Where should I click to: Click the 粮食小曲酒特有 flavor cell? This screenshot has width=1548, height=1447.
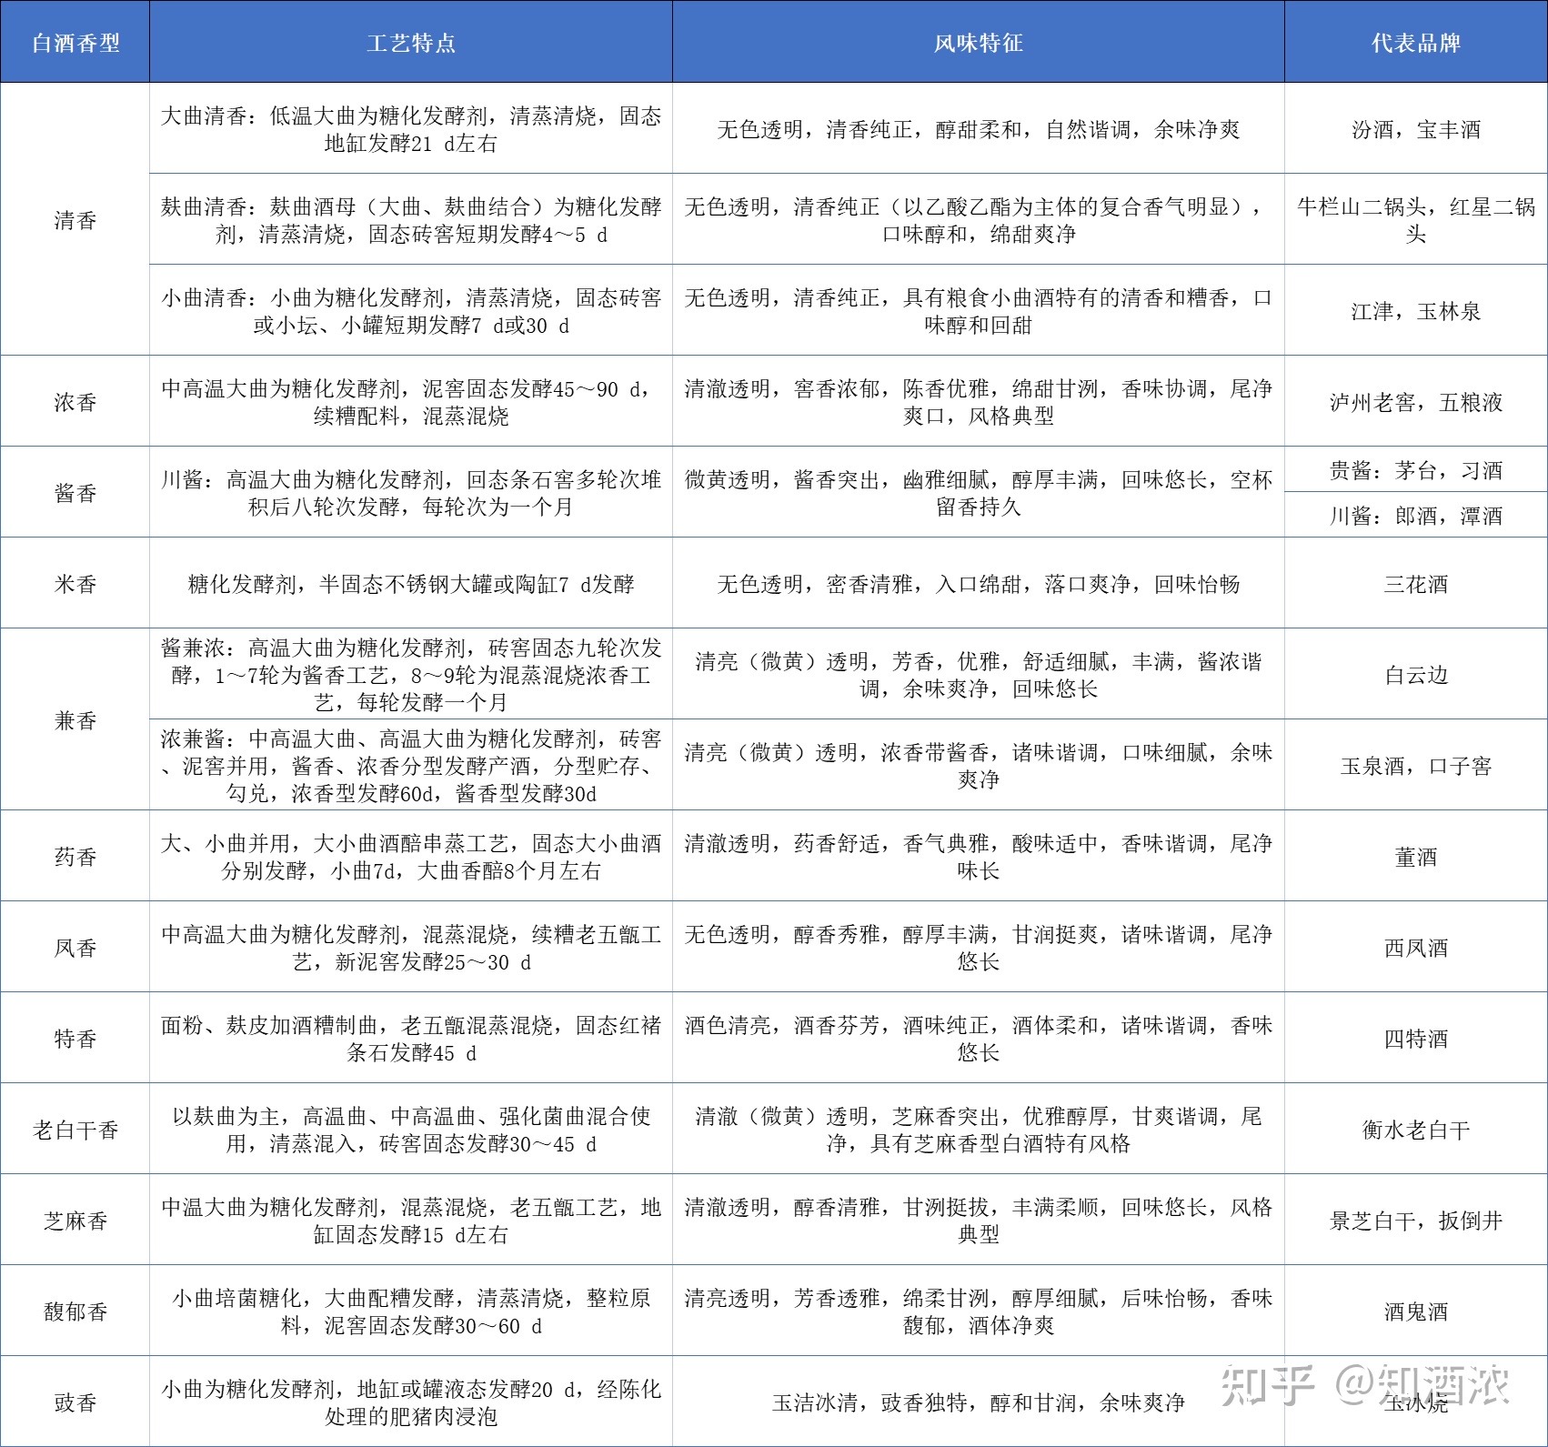point(979,310)
